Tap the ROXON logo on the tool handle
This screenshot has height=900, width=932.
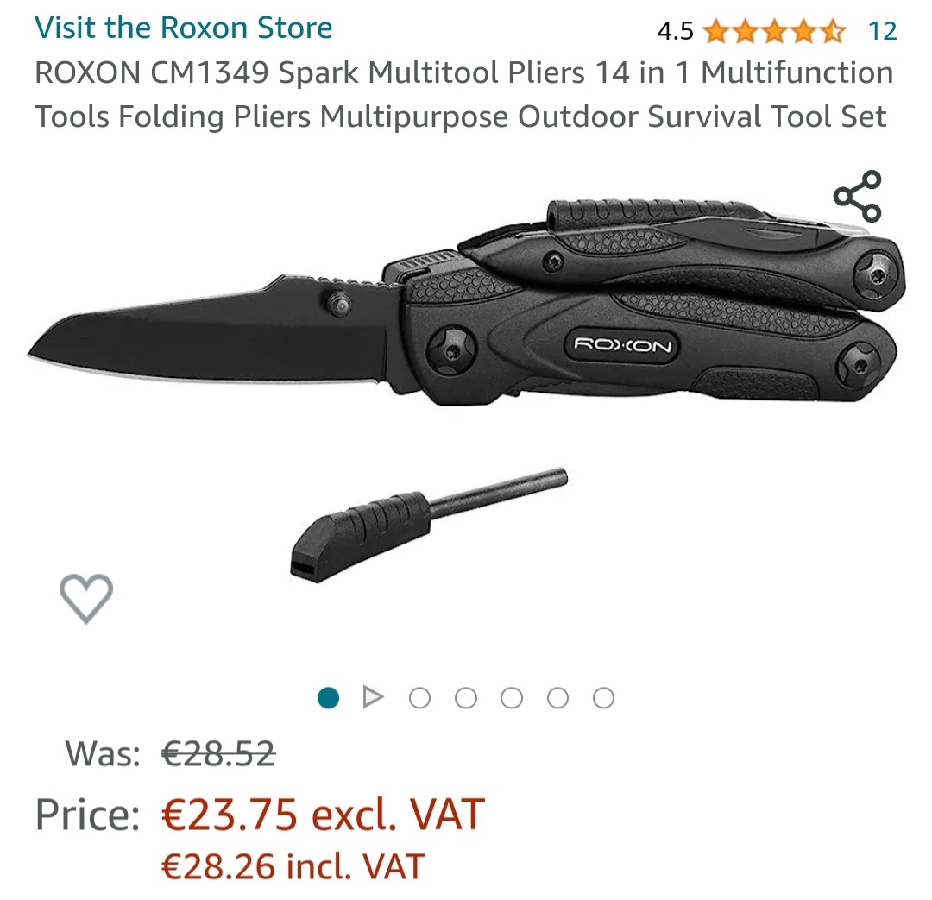[622, 345]
